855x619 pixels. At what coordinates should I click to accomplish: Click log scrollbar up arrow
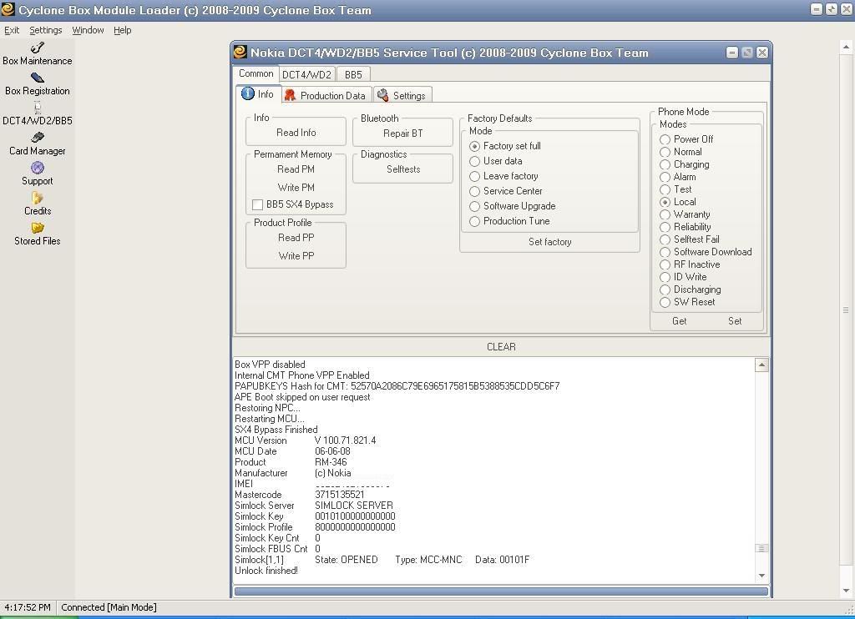click(761, 365)
